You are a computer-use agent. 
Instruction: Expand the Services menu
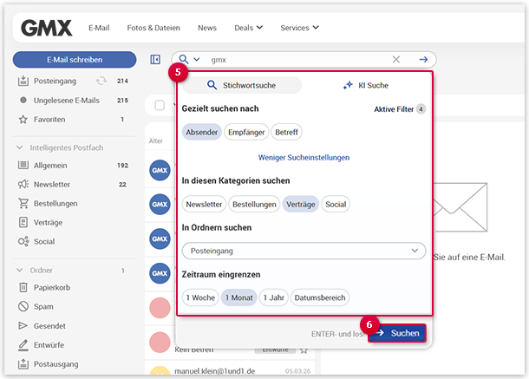[299, 28]
